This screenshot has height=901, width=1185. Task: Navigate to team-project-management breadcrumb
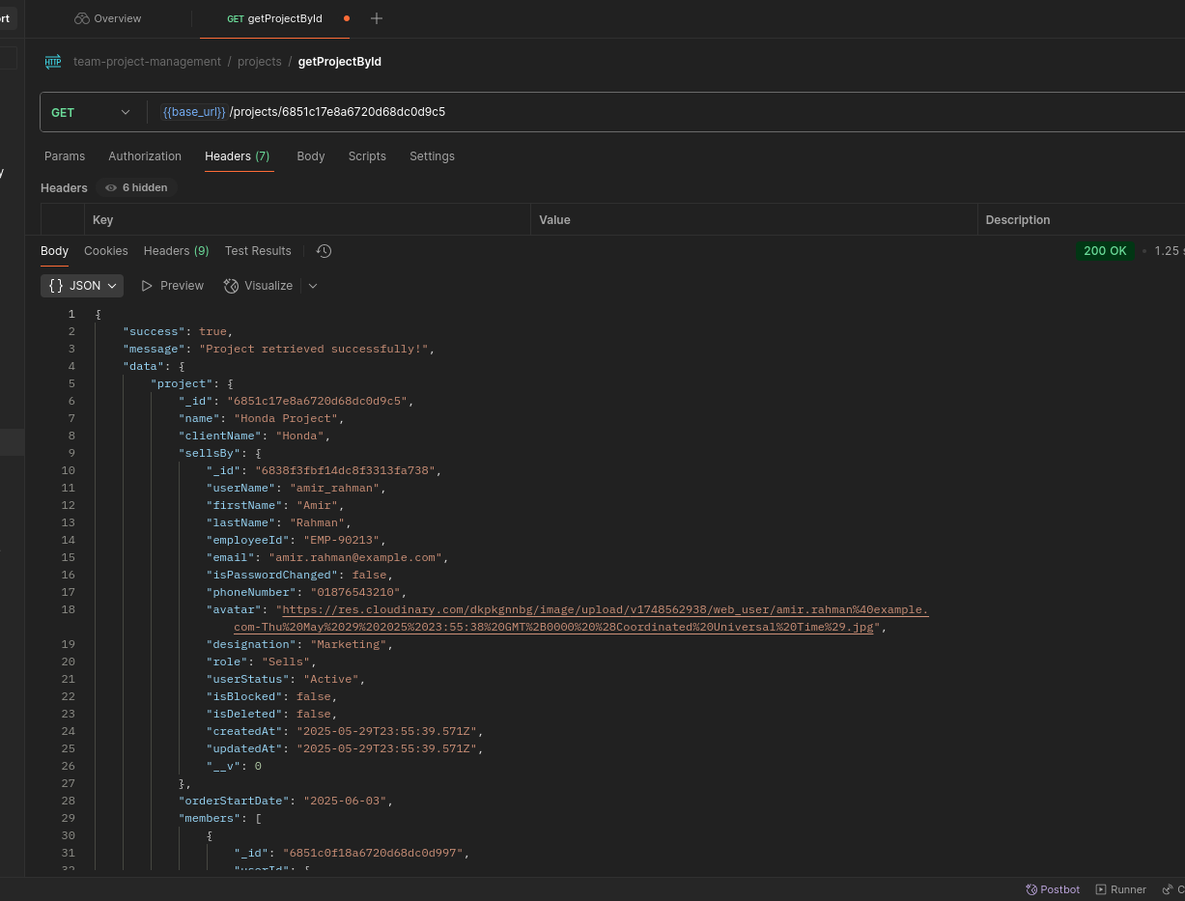(147, 62)
